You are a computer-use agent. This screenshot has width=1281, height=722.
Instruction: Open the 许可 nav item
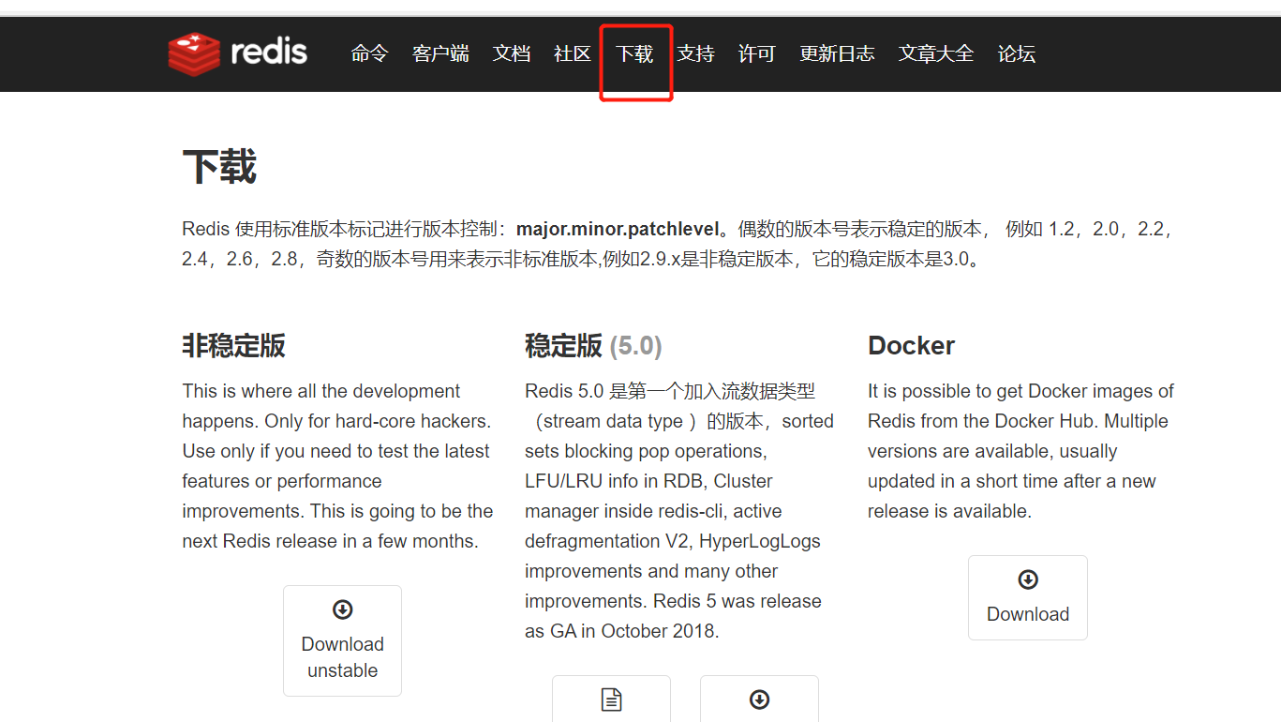[756, 53]
